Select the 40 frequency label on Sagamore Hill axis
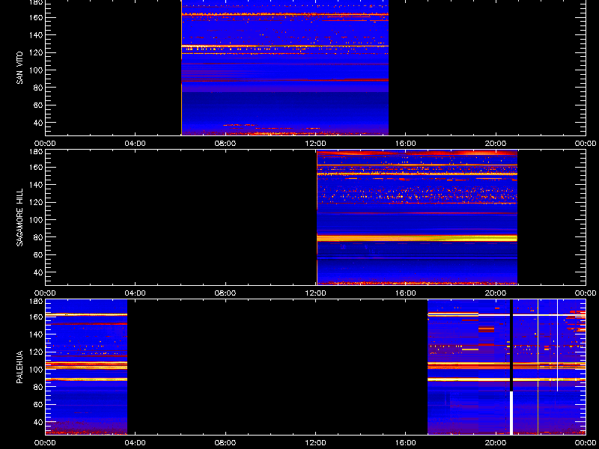The width and height of the screenshot is (599, 449). (39, 272)
